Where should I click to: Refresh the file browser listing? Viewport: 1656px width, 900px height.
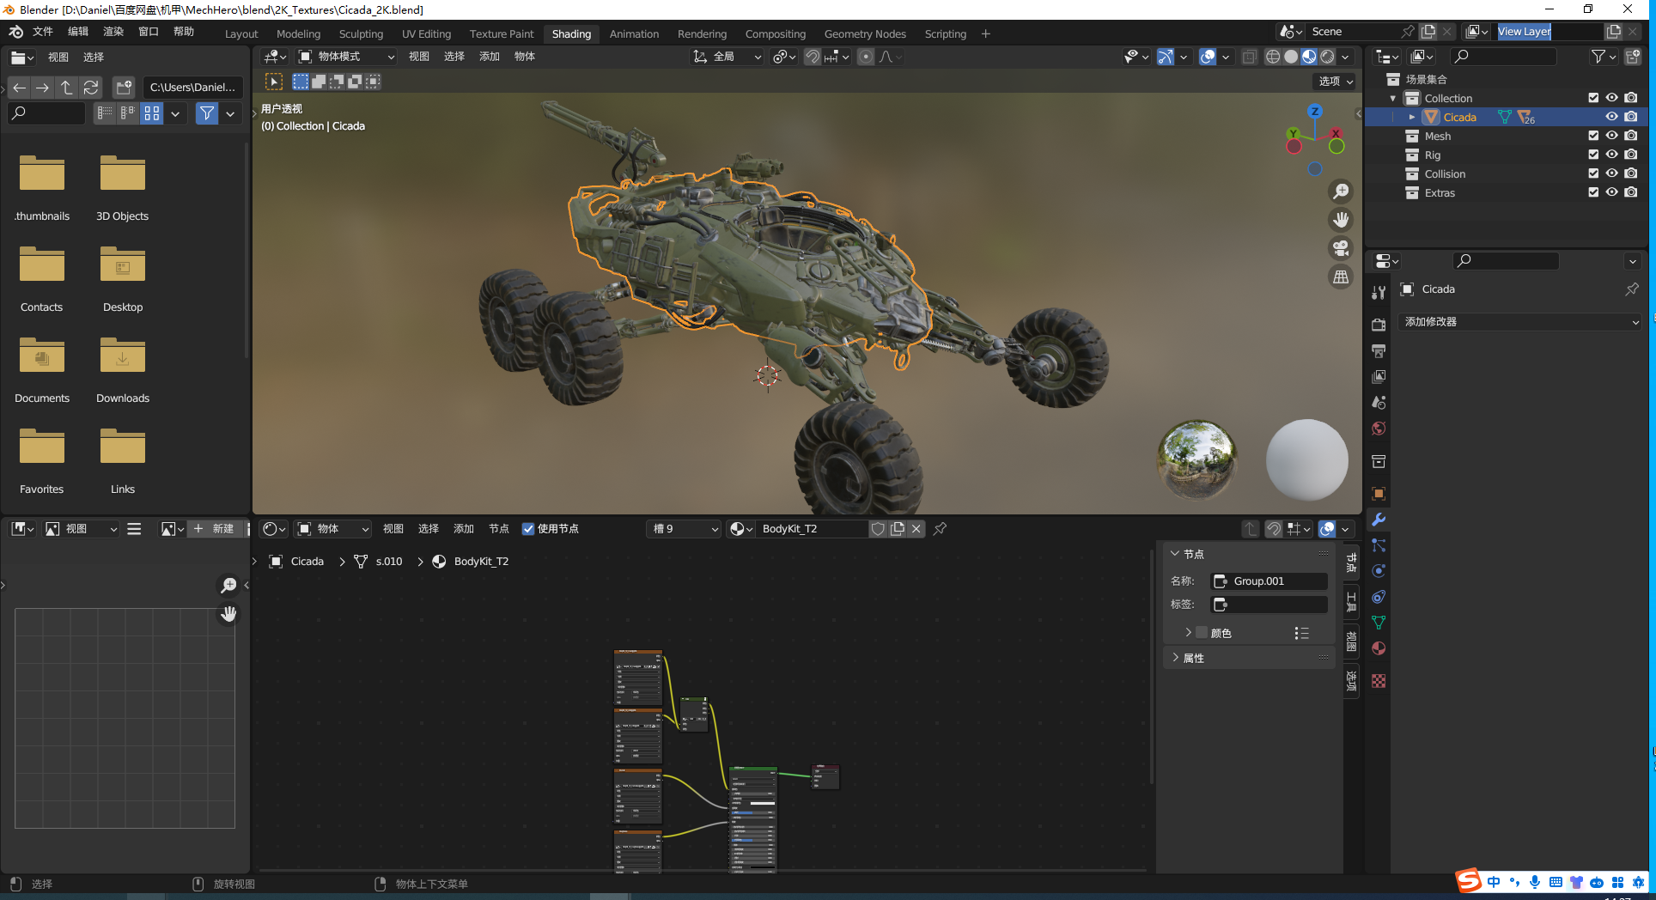91,88
